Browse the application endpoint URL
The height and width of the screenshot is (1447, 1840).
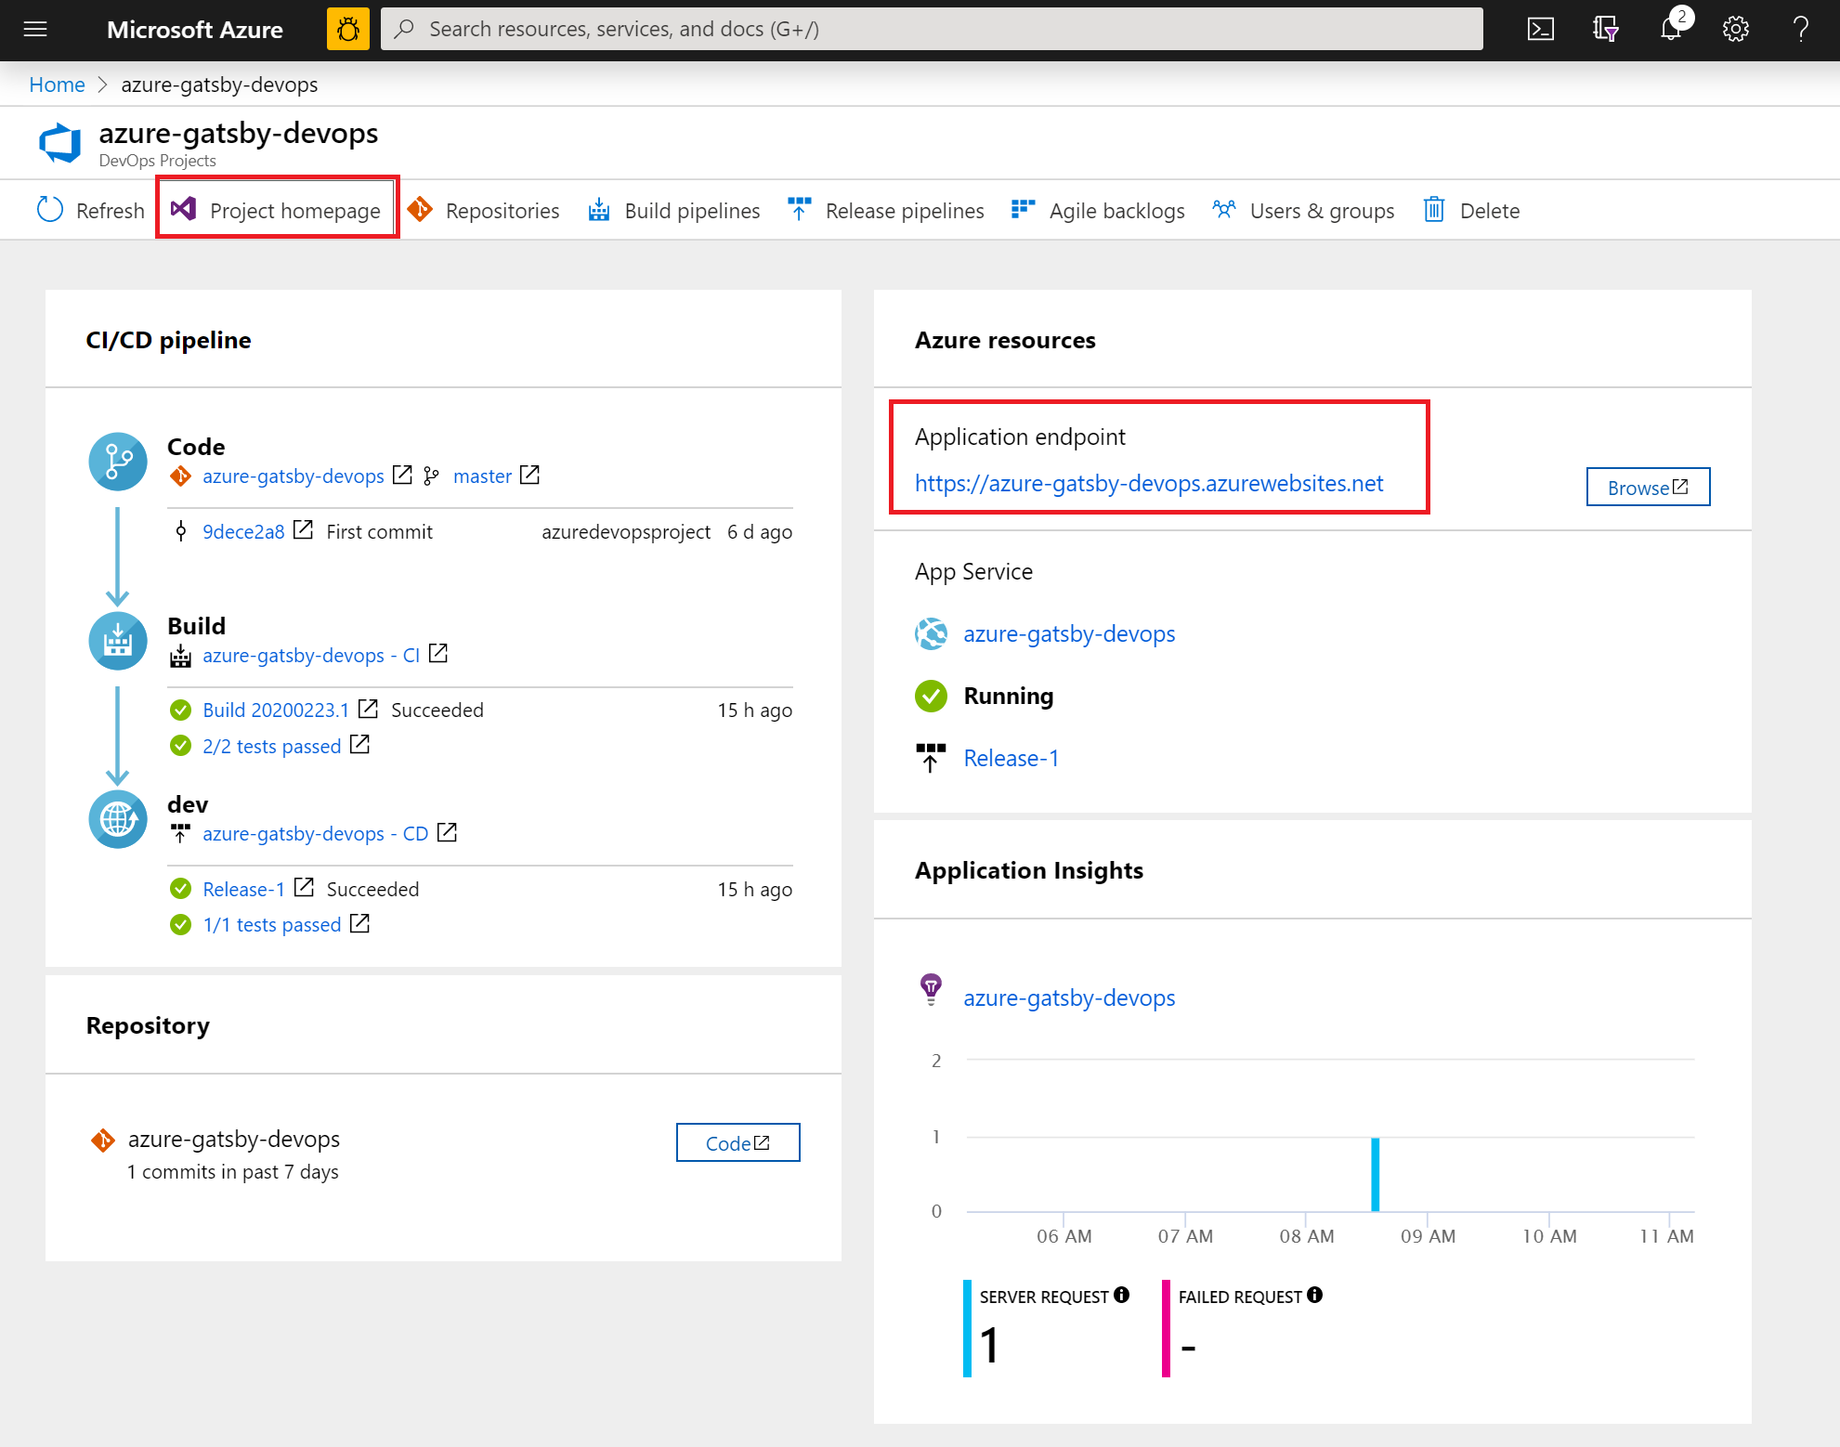tap(1644, 486)
